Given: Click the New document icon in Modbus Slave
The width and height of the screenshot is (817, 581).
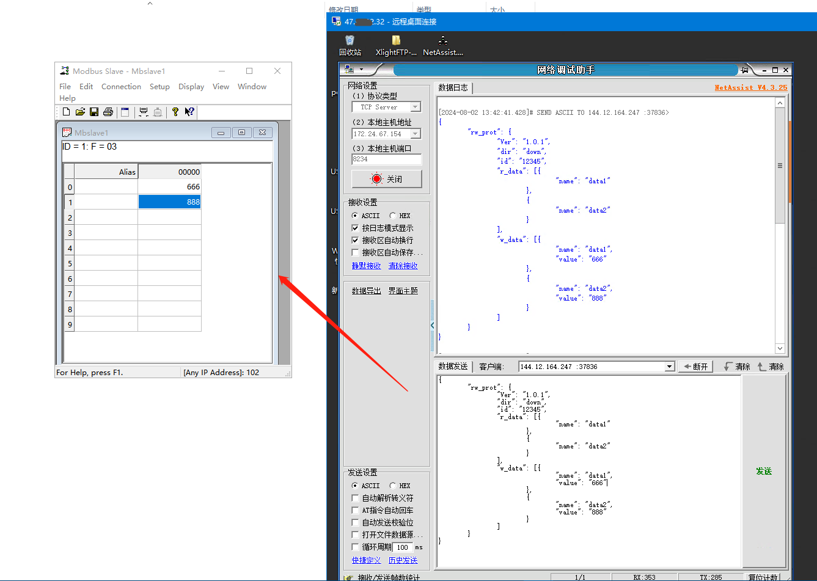Looking at the screenshot, I should click(67, 112).
